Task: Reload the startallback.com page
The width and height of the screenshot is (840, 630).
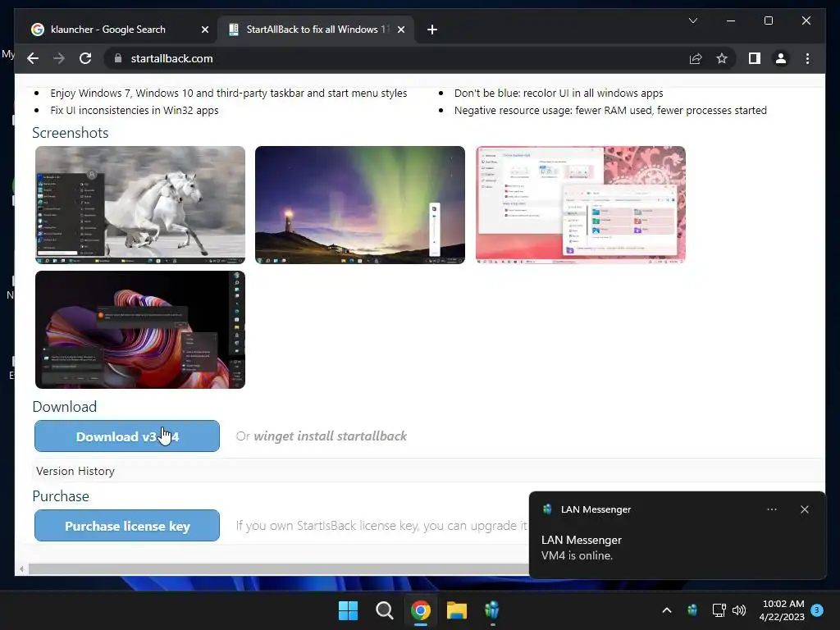Action: (x=85, y=58)
